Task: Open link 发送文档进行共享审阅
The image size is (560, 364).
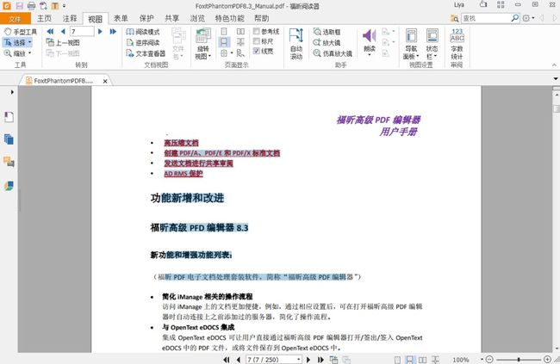Action: pos(198,163)
